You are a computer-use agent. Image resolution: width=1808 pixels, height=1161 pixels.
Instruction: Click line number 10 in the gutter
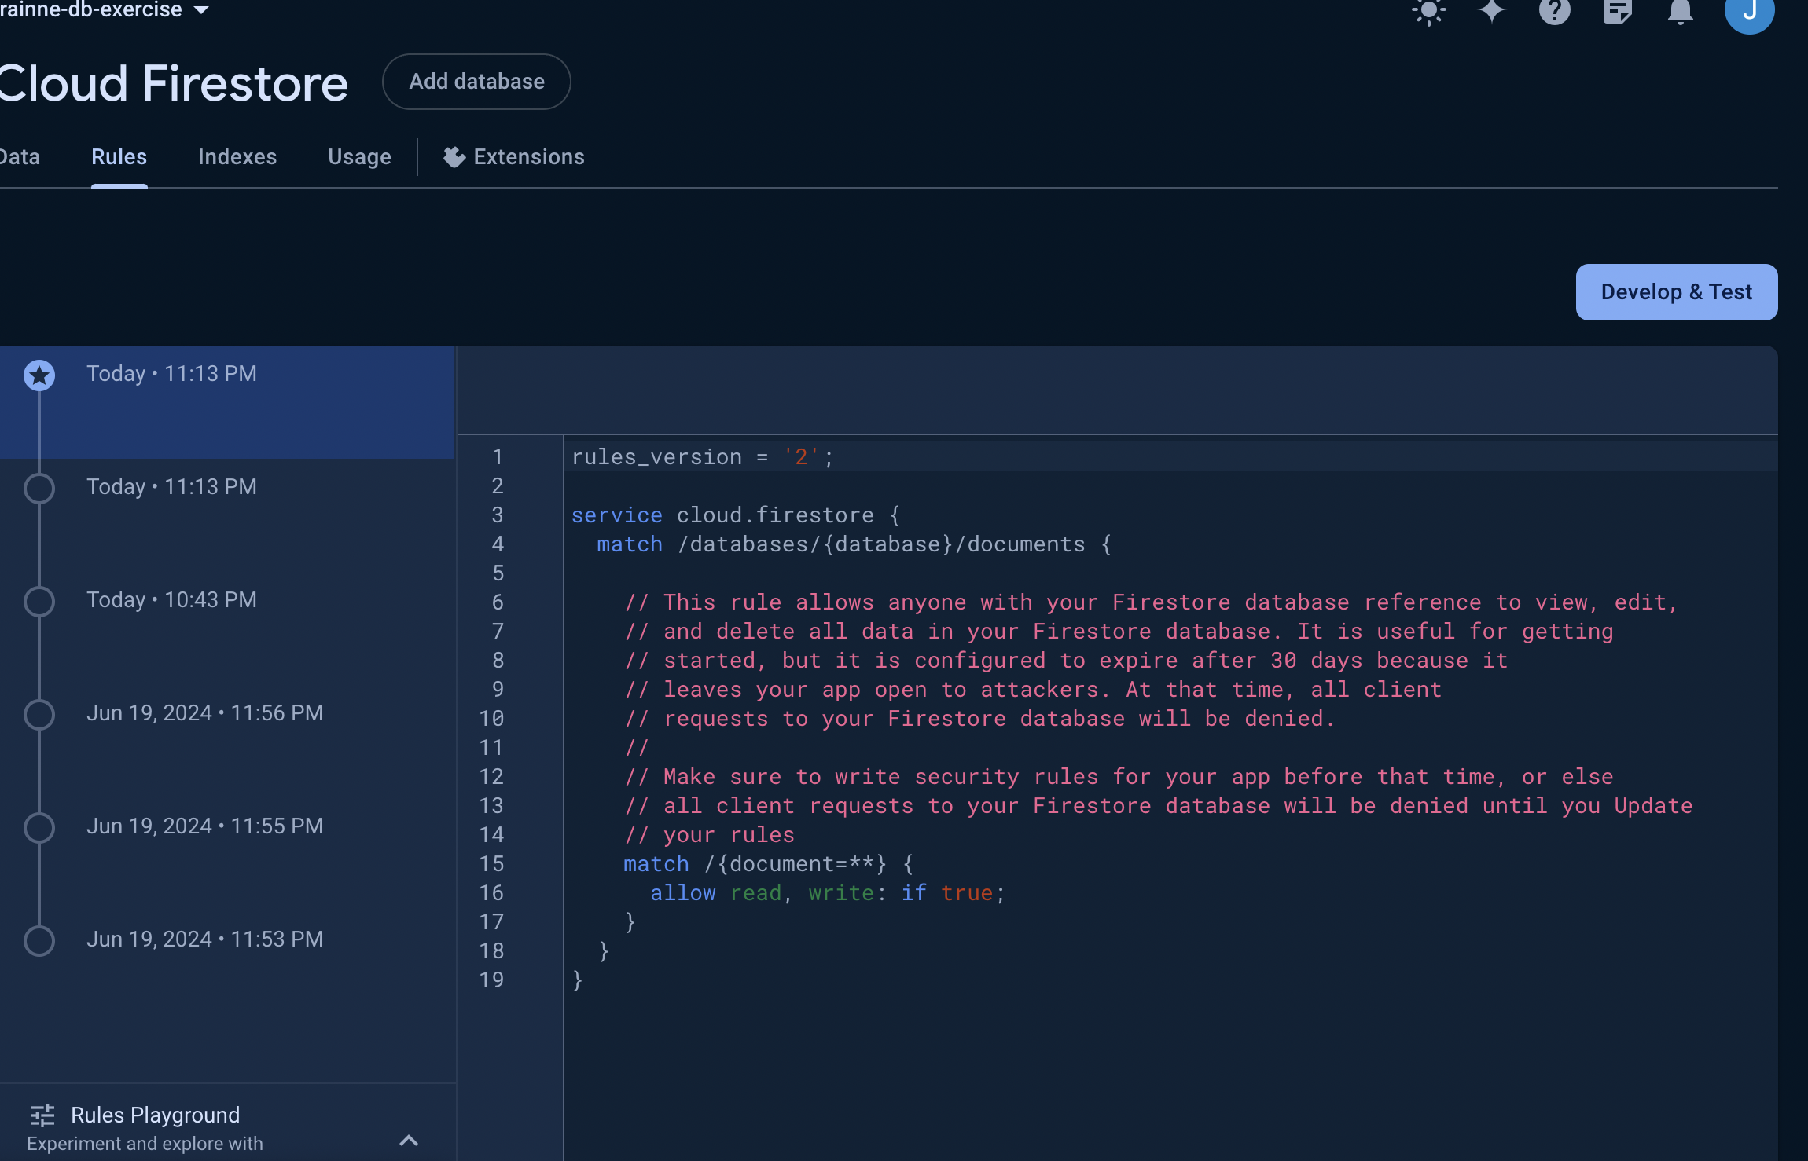click(491, 719)
